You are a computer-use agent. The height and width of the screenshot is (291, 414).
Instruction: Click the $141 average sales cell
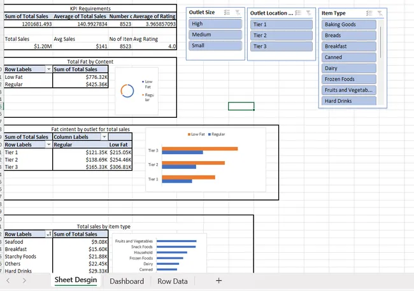pos(80,46)
